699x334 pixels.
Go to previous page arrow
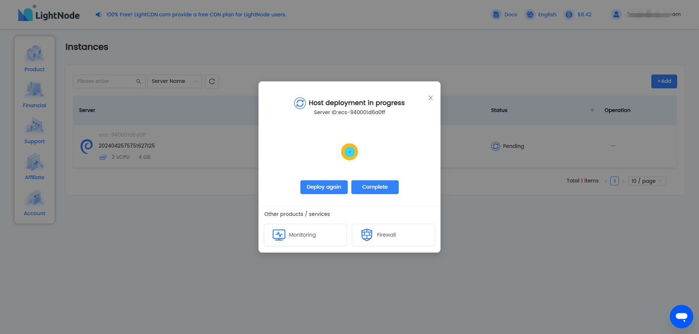coord(606,181)
